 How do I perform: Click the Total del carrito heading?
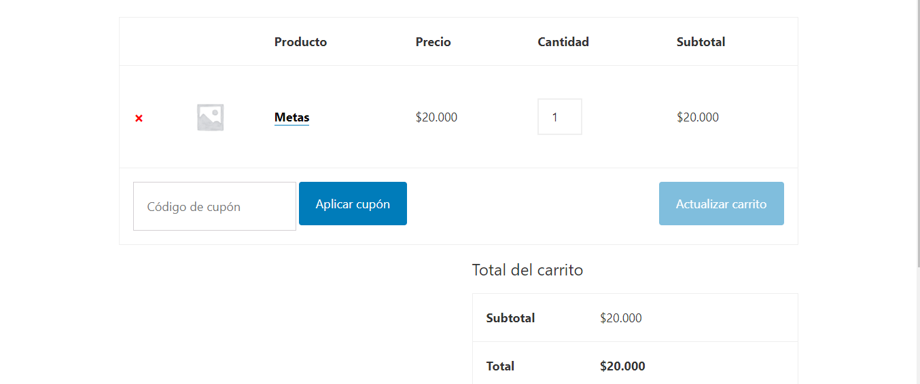click(527, 270)
